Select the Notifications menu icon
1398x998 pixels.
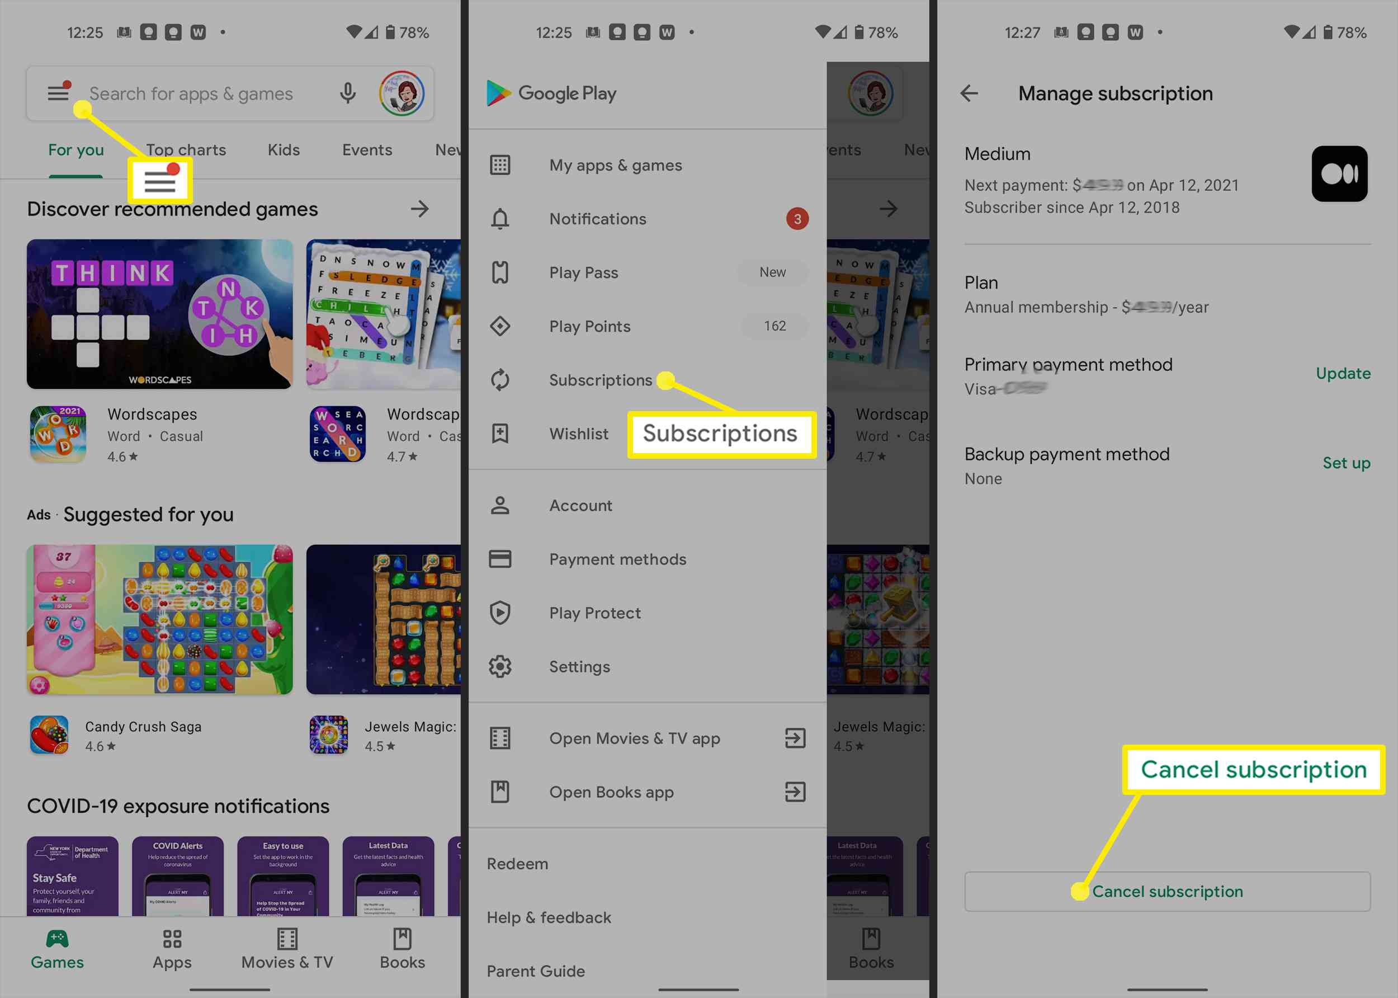click(500, 219)
